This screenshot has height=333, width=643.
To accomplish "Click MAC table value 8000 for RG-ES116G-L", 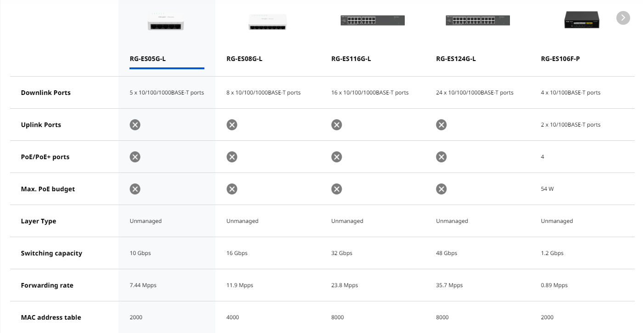I will coord(338,317).
